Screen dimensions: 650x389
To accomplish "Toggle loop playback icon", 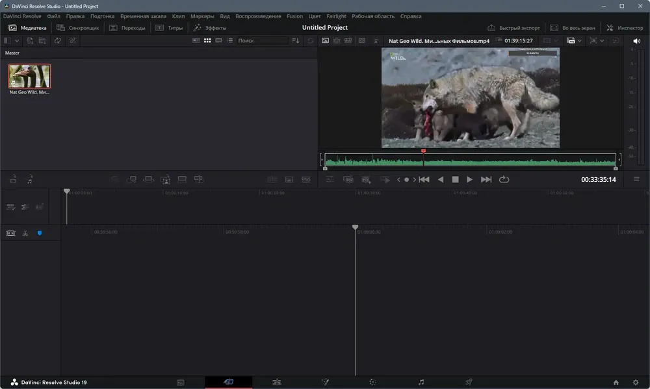I will click(x=504, y=179).
